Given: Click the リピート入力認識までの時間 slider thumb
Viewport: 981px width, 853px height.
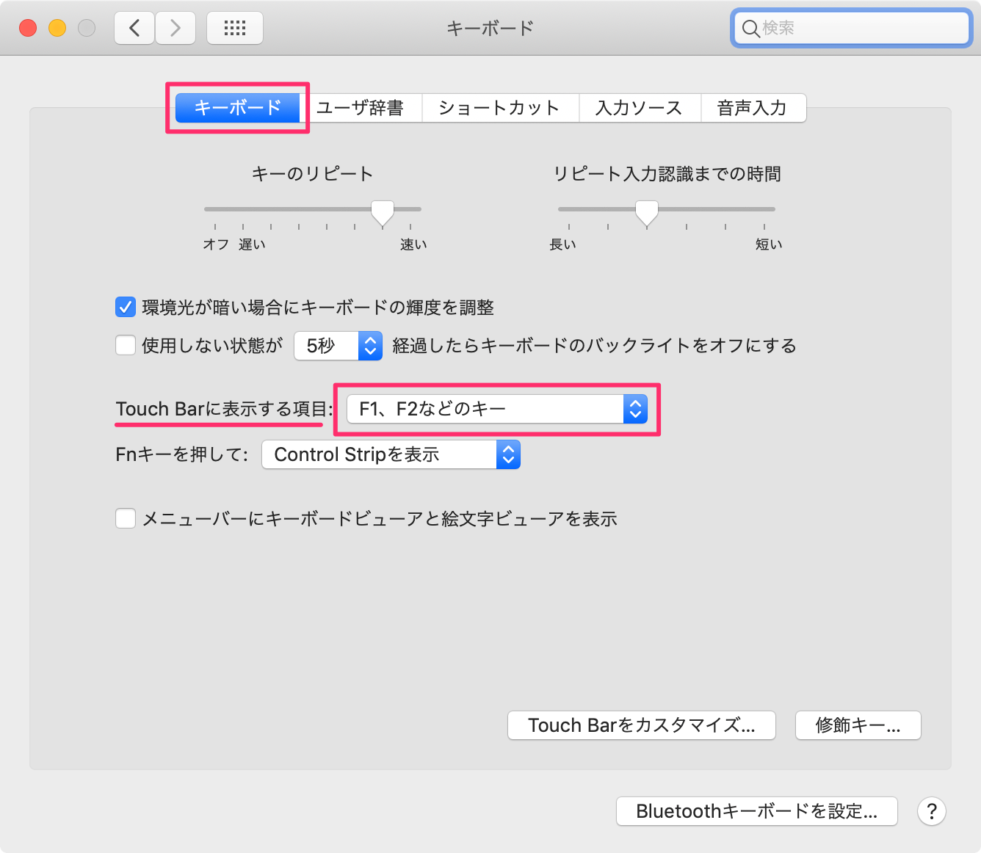Looking at the screenshot, I should coord(647,213).
